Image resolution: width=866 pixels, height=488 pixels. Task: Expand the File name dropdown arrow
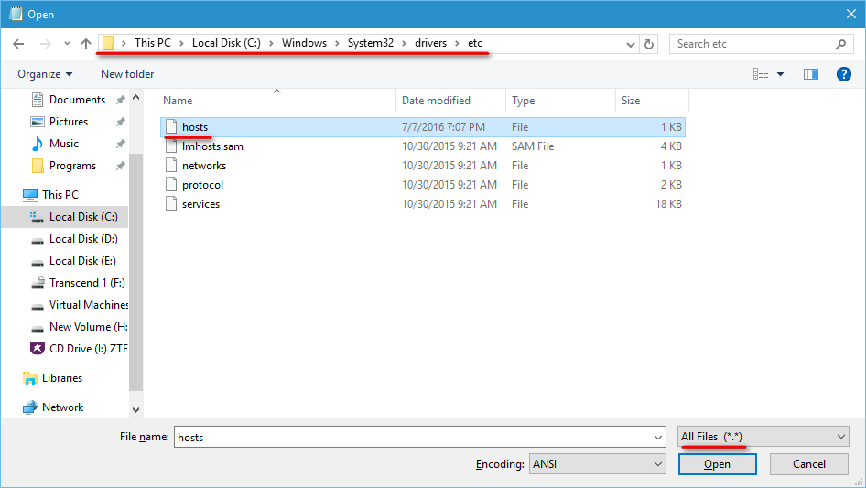pos(658,437)
